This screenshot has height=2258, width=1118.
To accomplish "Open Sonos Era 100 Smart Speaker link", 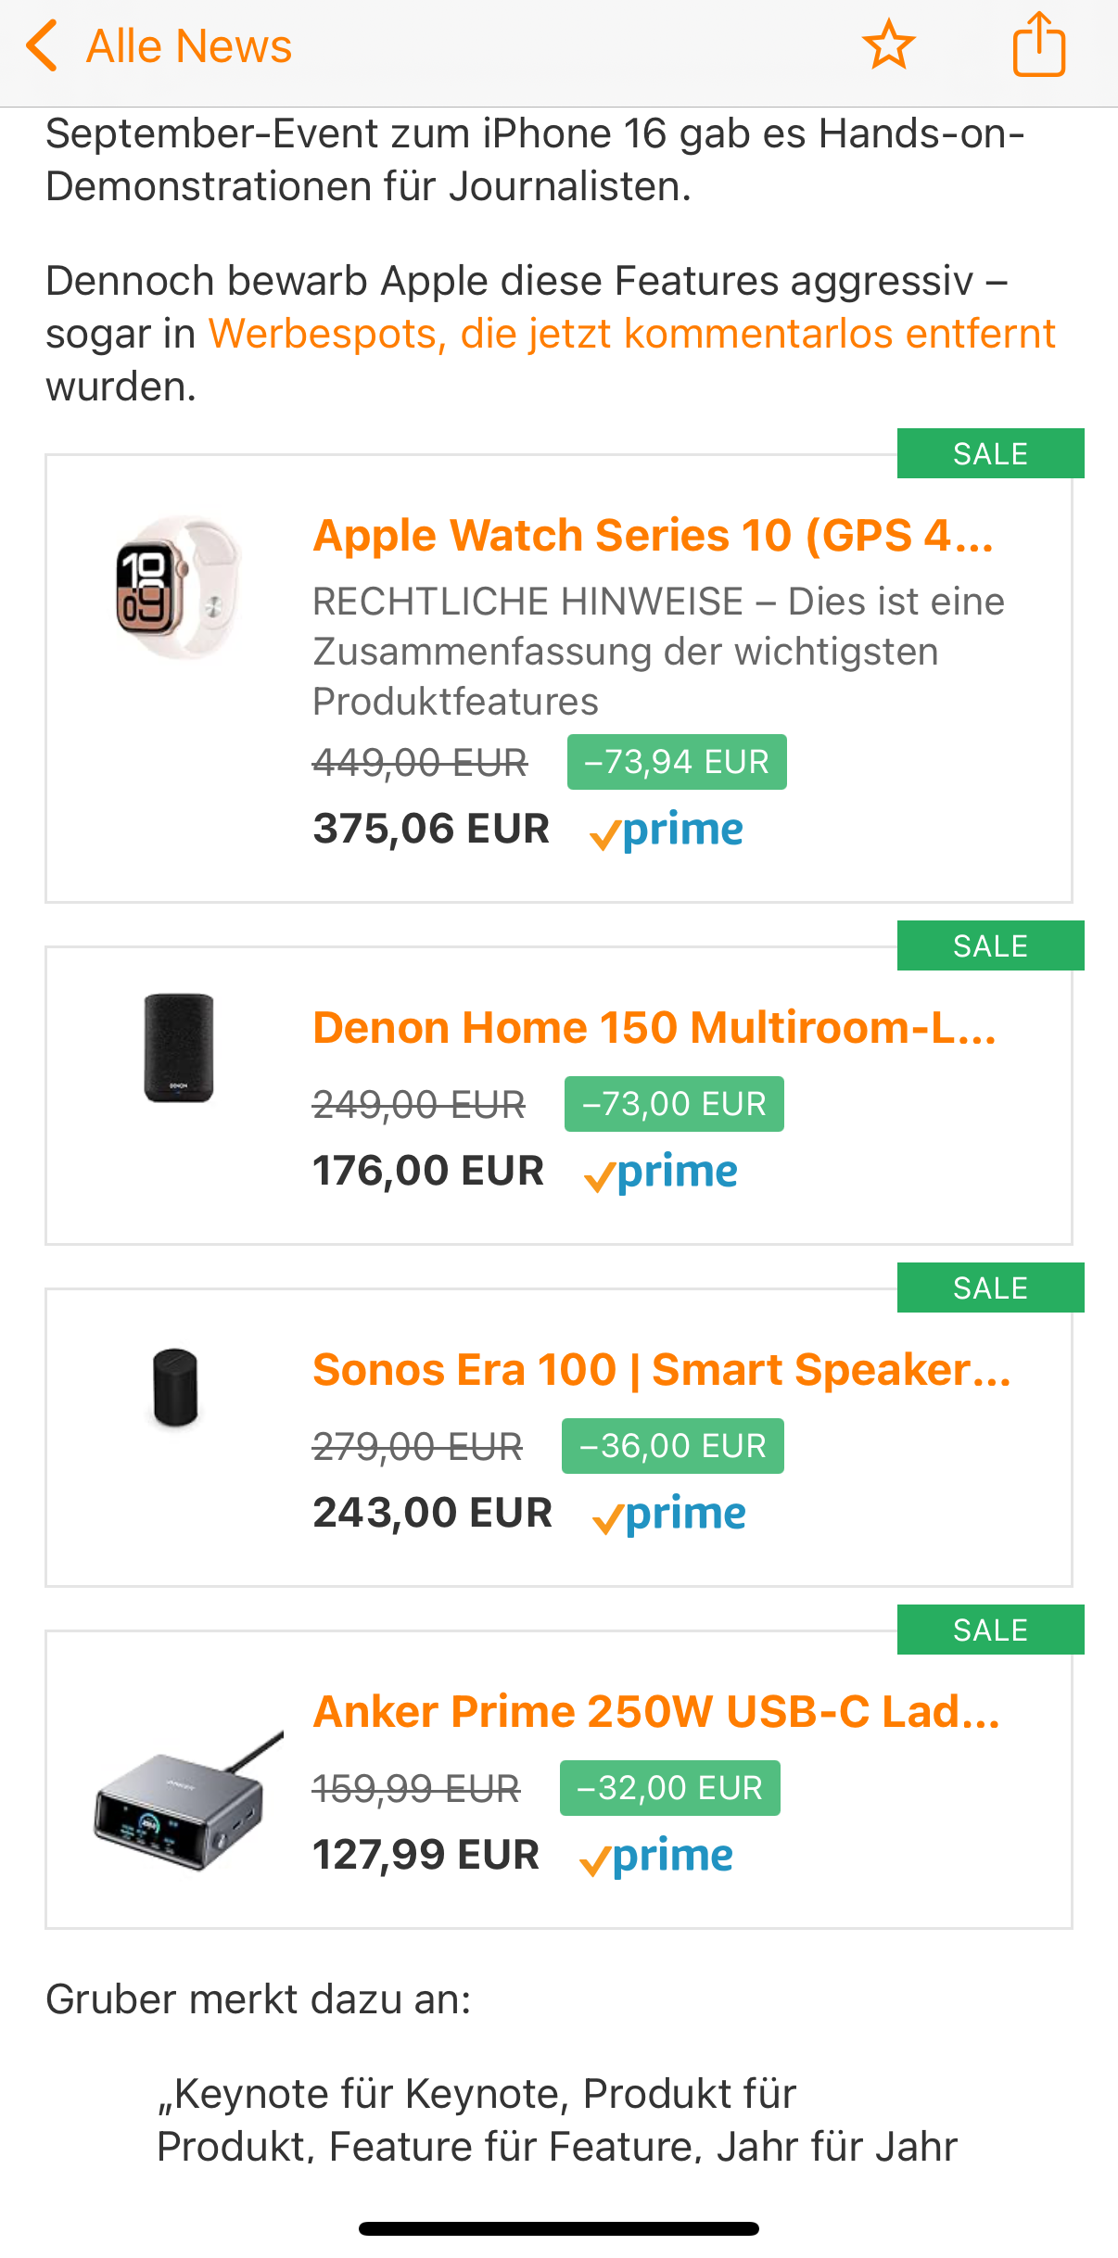I will (x=661, y=1370).
